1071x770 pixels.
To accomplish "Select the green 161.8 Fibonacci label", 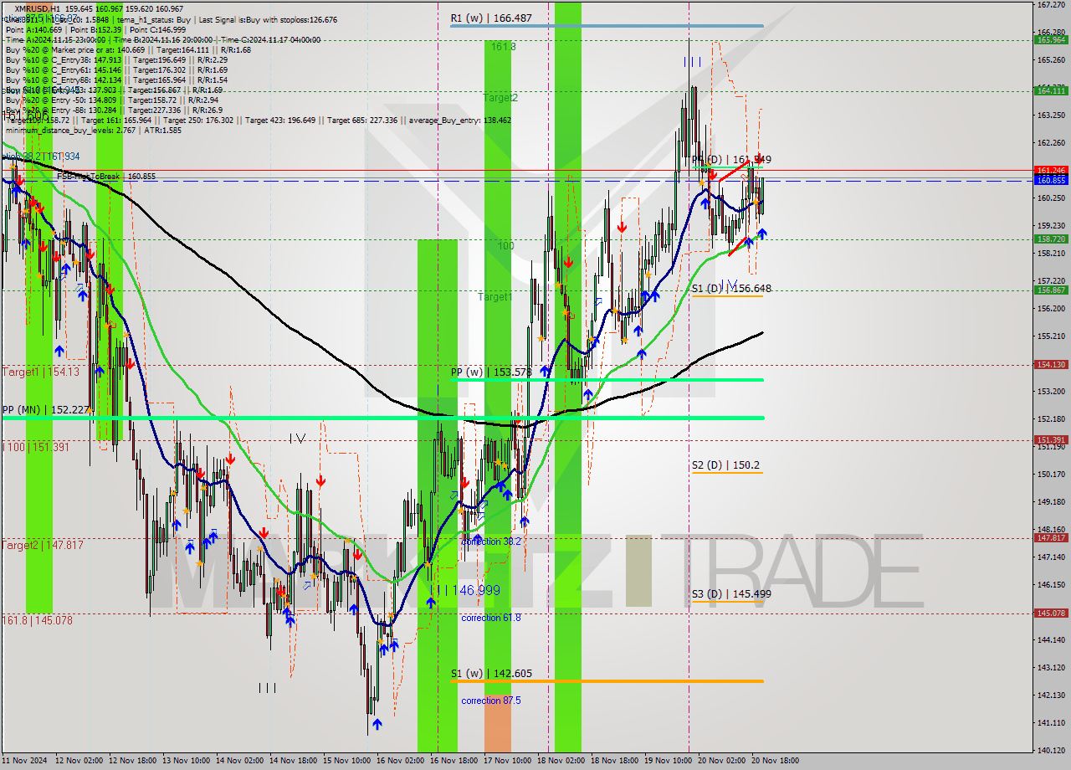I will click(503, 47).
